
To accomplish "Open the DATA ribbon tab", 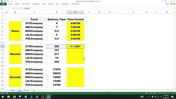I will pos(44,4).
